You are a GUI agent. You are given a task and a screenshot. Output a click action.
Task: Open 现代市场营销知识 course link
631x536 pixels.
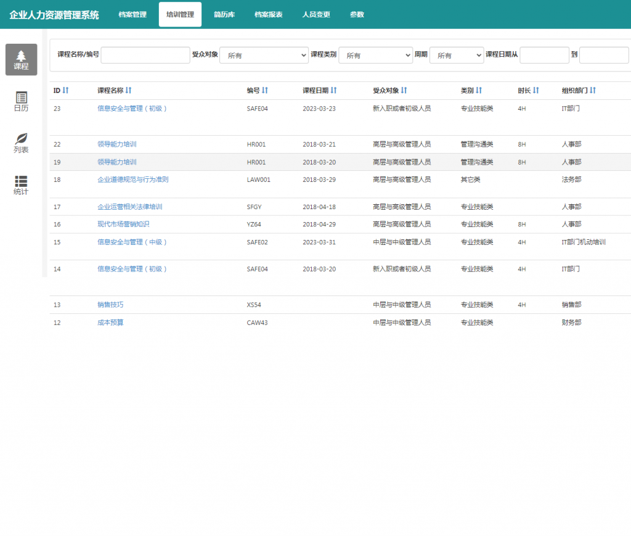point(123,225)
